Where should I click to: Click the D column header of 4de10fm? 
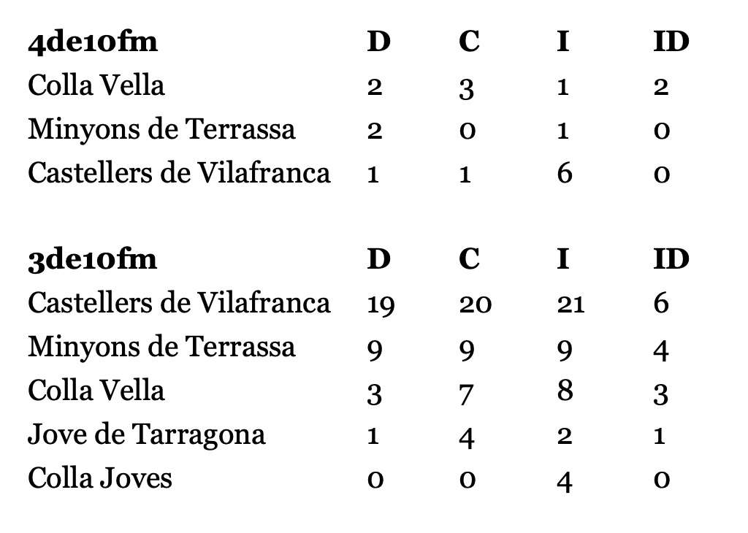click(379, 42)
